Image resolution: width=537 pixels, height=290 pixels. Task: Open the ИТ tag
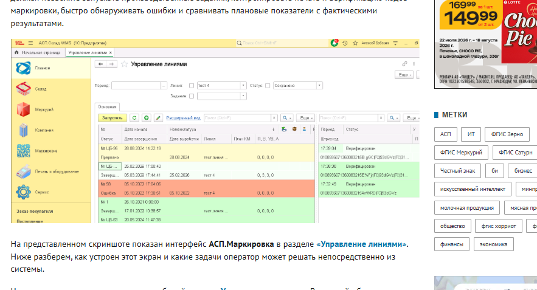click(471, 134)
